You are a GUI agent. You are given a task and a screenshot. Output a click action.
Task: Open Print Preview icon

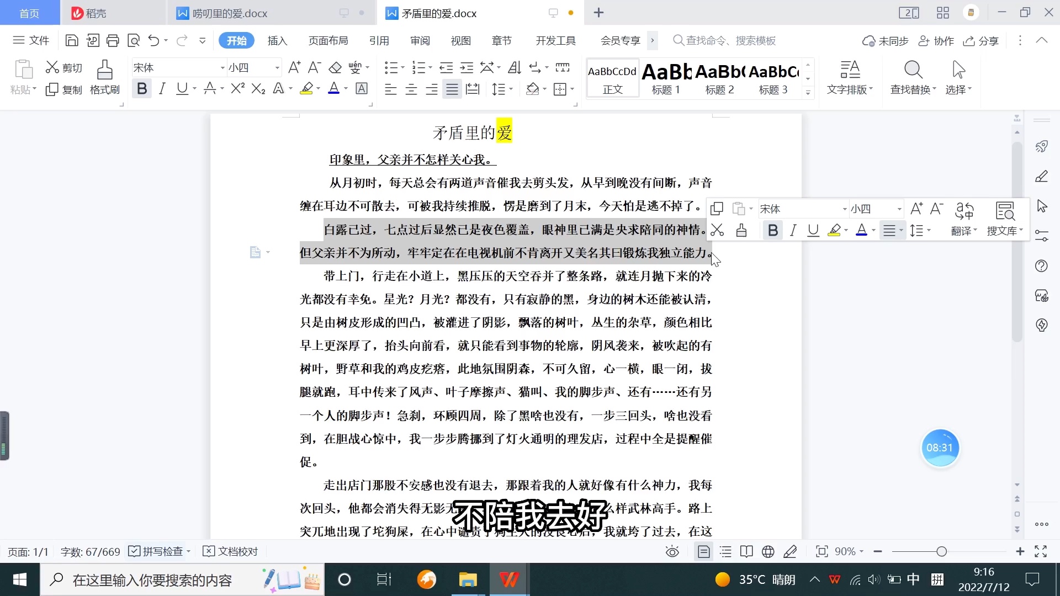(134, 40)
